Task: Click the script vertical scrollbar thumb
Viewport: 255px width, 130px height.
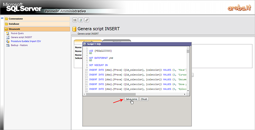Action: (x=188, y=51)
